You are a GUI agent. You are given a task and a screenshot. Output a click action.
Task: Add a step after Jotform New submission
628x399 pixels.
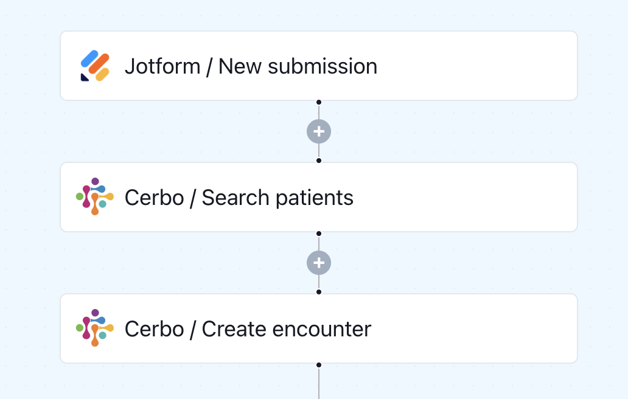[x=319, y=131]
